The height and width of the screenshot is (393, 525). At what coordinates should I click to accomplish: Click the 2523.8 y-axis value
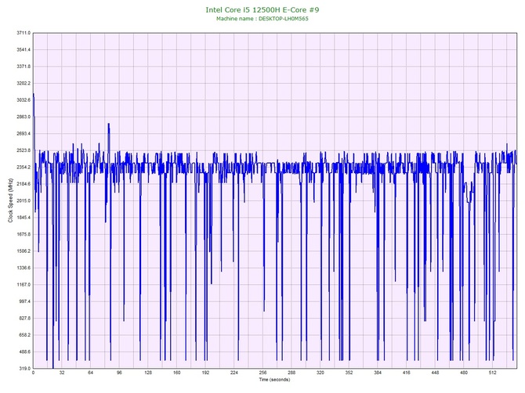(x=24, y=150)
